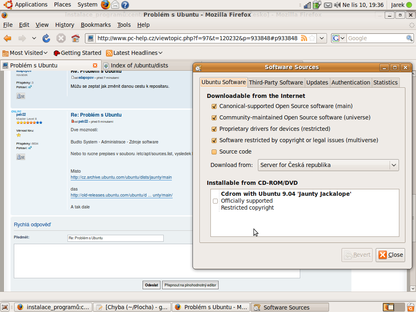The height and width of the screenshot is (312, 416).
Task: Enable the Source code checkbox
Action: [x=214, y=152]
